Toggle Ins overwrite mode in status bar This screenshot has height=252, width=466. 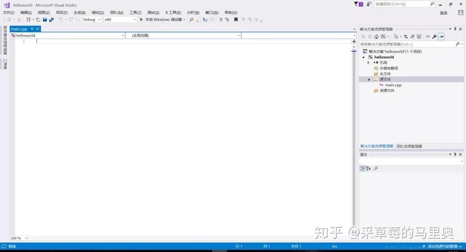point(334,246)
